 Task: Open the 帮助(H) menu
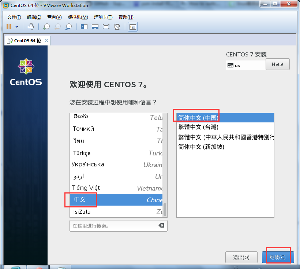tap(126, 17)
